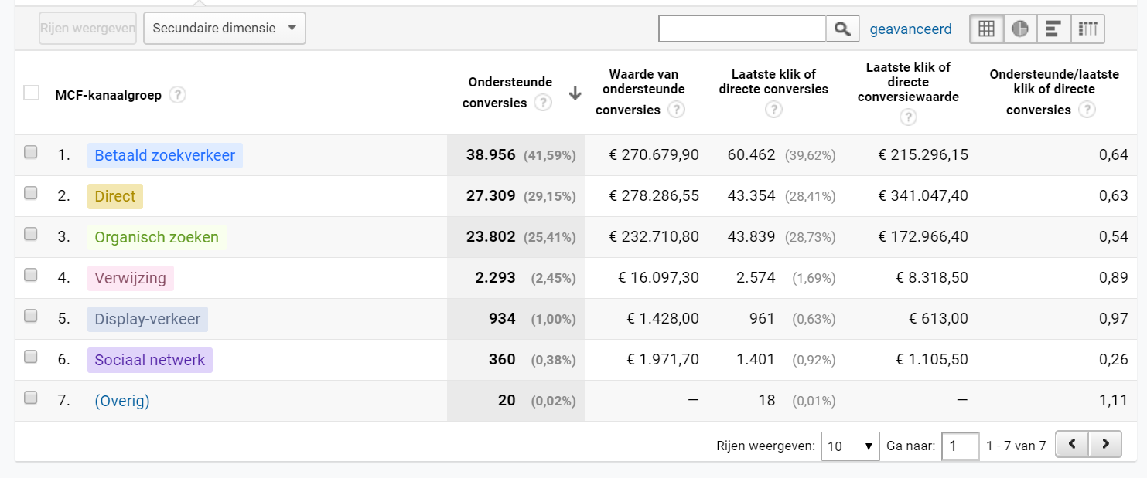The height and width of the screenshot is (478, 1147).
Task: Switch to comparison view icon
Action: pos(1087,29)
